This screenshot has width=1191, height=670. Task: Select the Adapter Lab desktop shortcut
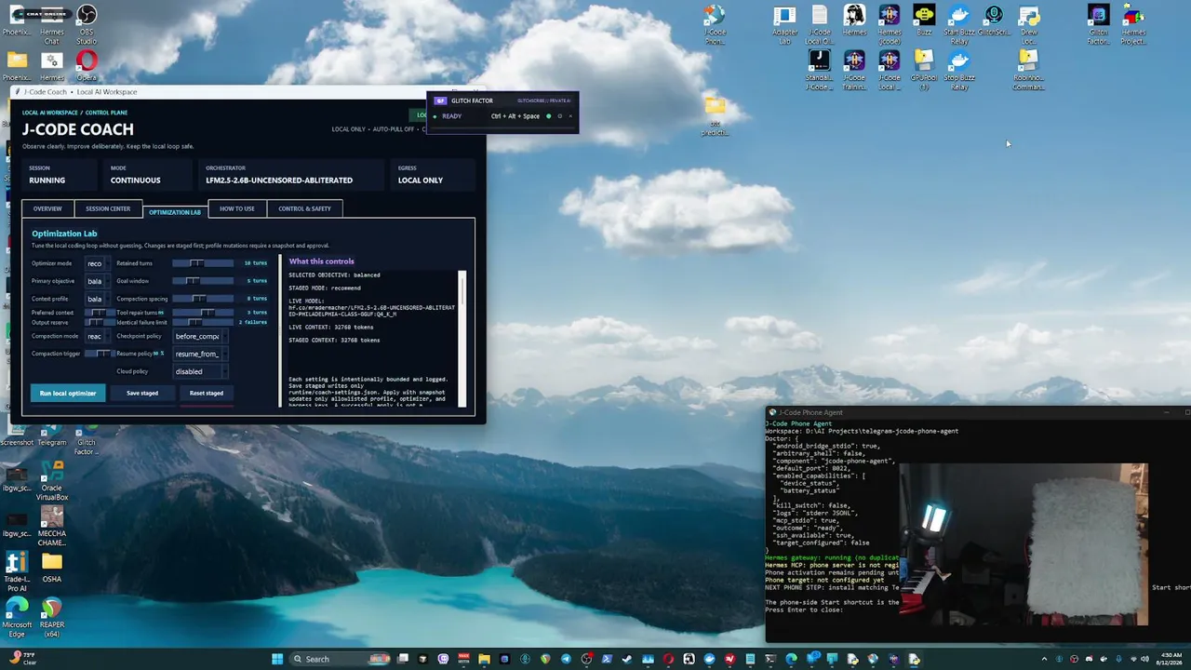pyautogui.click(x=784, y=24)
